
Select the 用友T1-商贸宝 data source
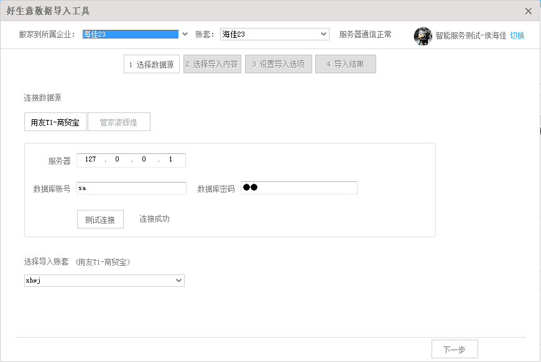click(x=55, y=122)
